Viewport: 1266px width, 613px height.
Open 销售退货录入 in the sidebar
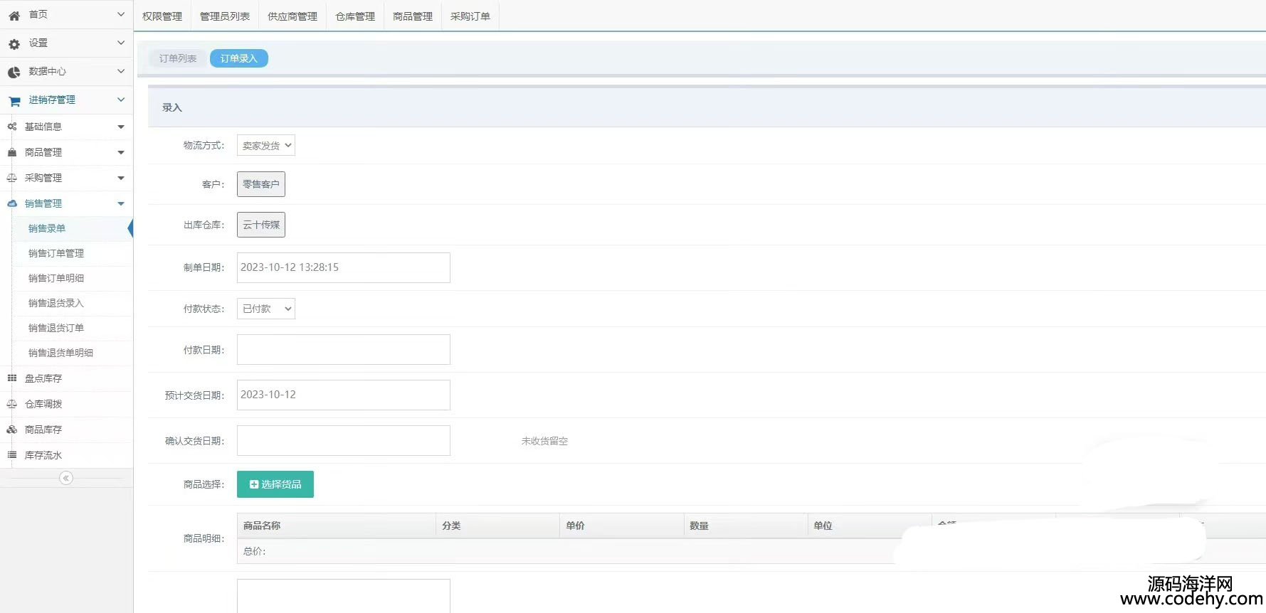pyautogui.click(x=56, y=303)
